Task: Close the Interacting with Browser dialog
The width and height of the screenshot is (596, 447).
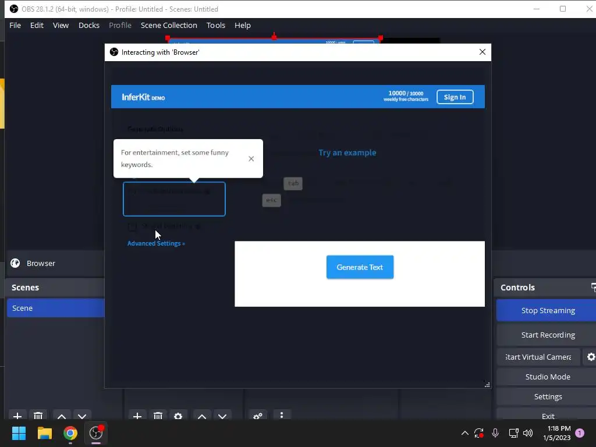Action: click(483, 52)
